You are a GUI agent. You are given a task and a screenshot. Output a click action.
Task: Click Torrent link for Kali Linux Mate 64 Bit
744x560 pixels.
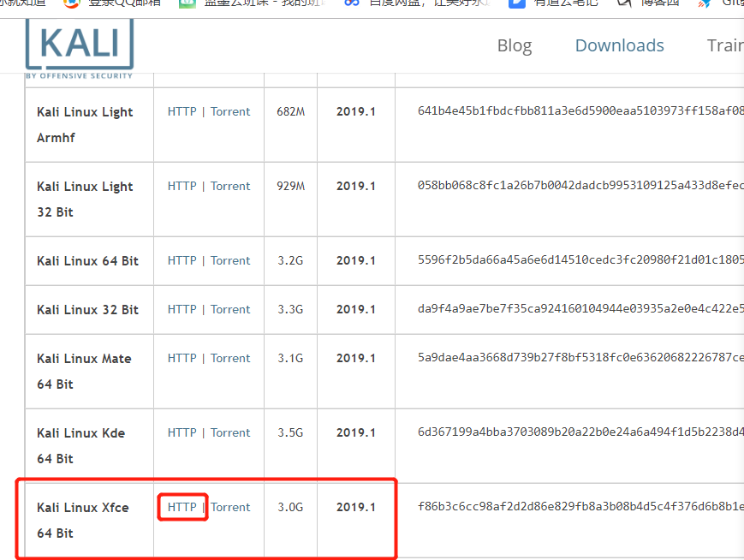click(x=230, y=358)
